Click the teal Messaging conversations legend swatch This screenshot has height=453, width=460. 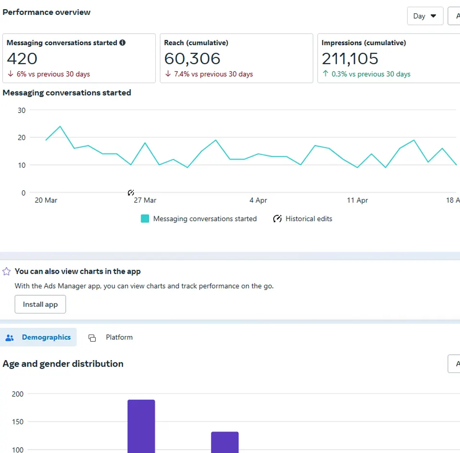tap(145, 219)
